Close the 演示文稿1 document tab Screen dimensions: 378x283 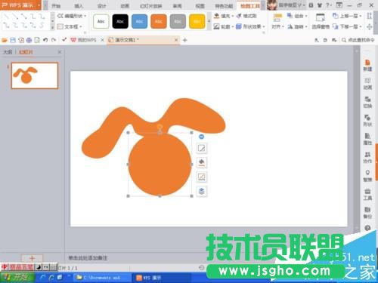176,40
